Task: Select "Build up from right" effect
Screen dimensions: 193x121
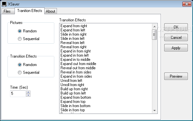Action: [74, 89]
